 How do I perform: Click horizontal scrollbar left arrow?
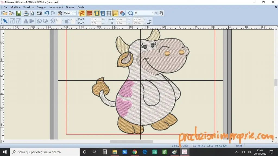tap(3, 141)
